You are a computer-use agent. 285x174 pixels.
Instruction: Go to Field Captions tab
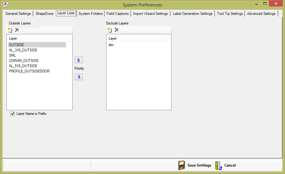tap(118, 14)
